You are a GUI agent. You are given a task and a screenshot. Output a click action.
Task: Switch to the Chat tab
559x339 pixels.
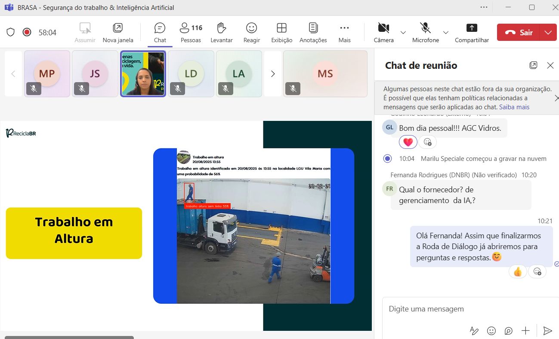coord(160,33)
